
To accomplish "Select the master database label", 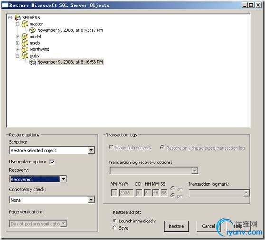I will pyautogui.click(x=37, y=24).
